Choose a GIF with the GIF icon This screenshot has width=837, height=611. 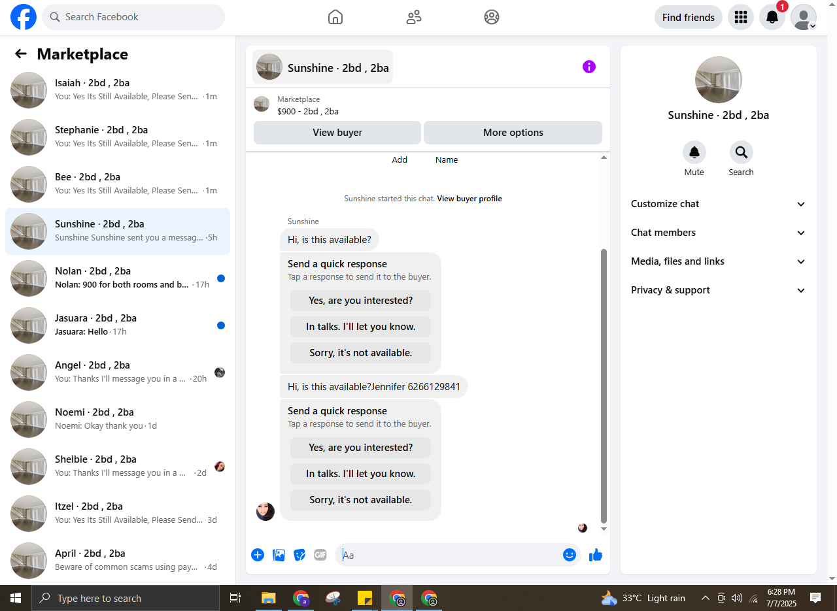point(320,555)
